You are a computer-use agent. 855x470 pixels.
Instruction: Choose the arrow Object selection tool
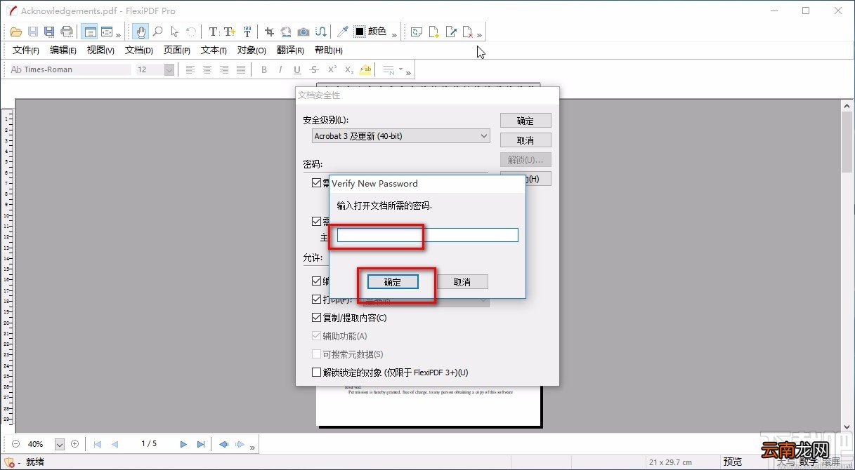click(175, 32)
